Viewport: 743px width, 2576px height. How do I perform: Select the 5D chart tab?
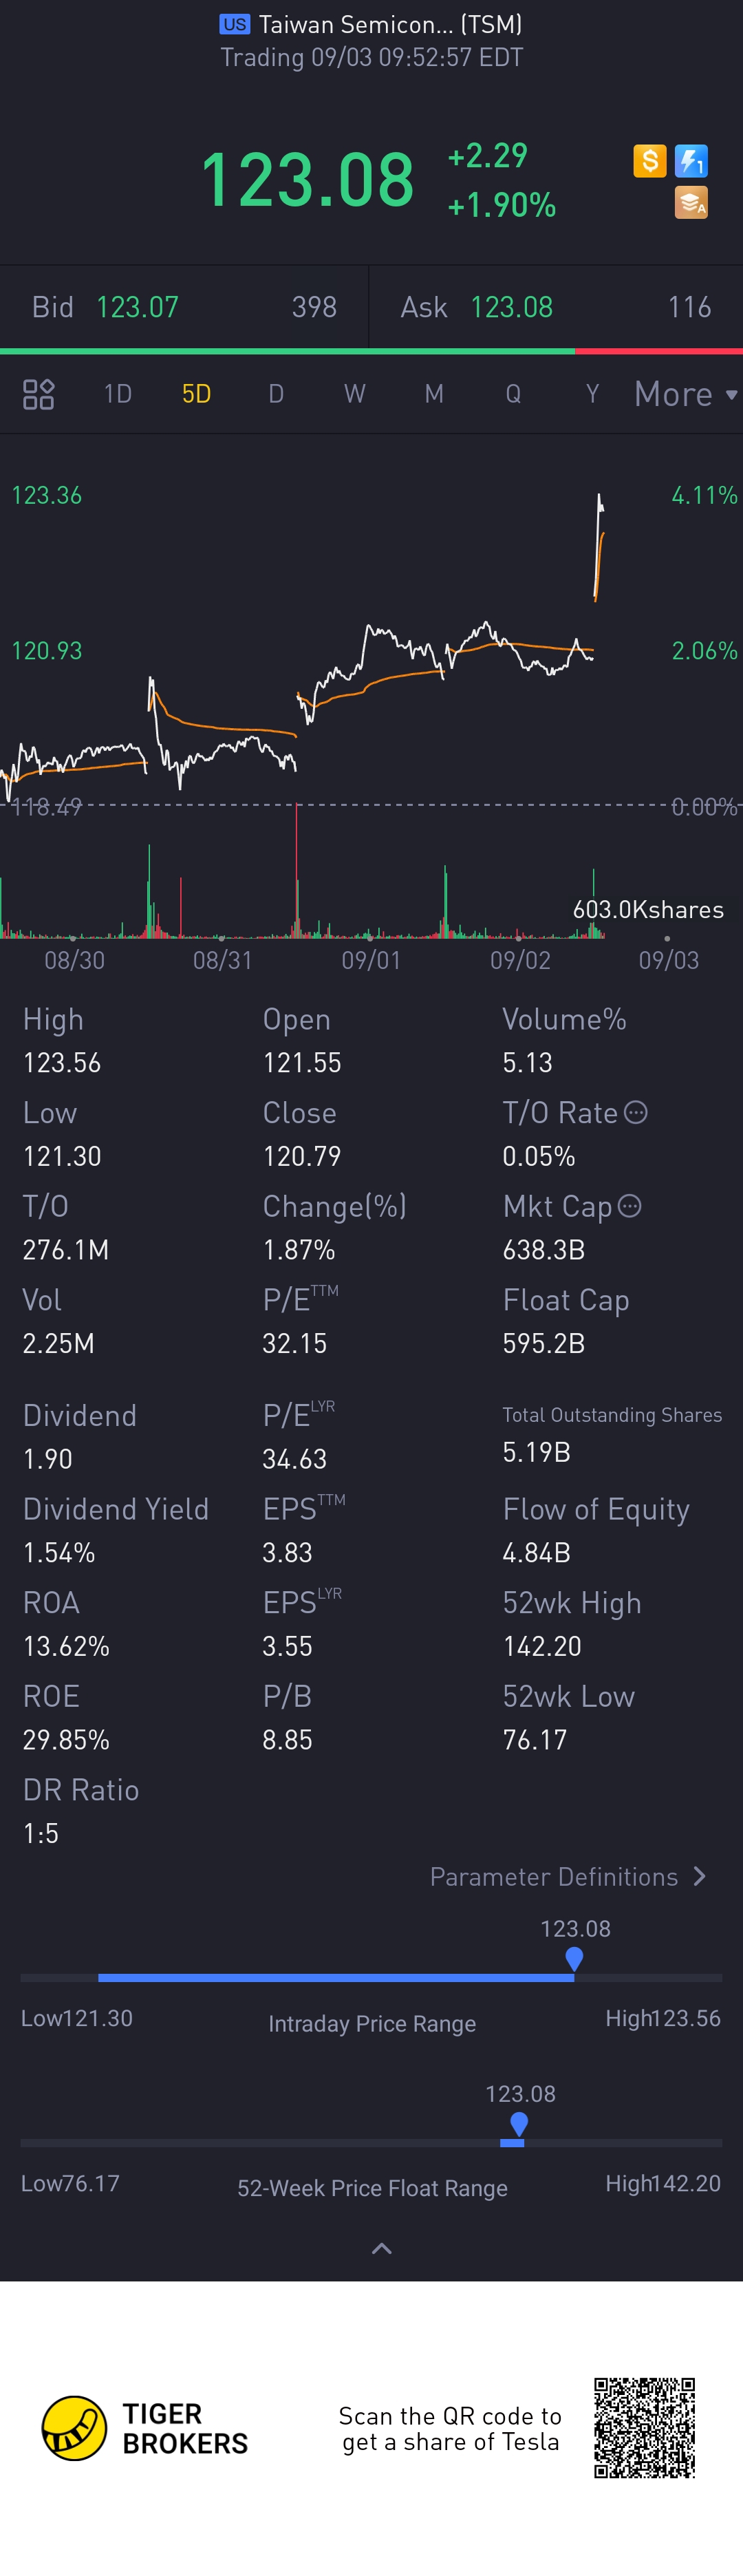196,394
